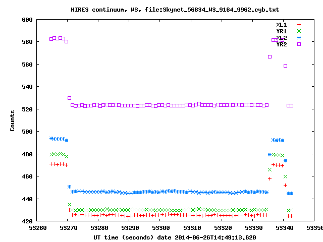Click the "Counts" y-axis label

[x=12, y=120]
